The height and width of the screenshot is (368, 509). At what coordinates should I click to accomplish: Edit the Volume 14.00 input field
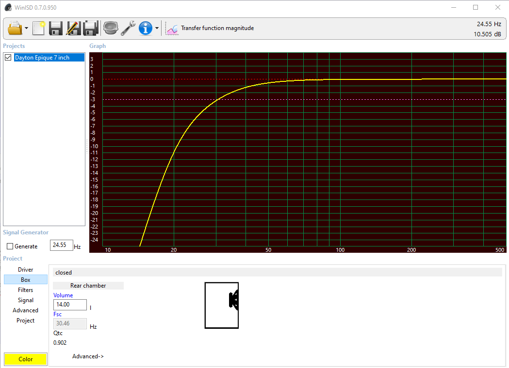(70, 305)
